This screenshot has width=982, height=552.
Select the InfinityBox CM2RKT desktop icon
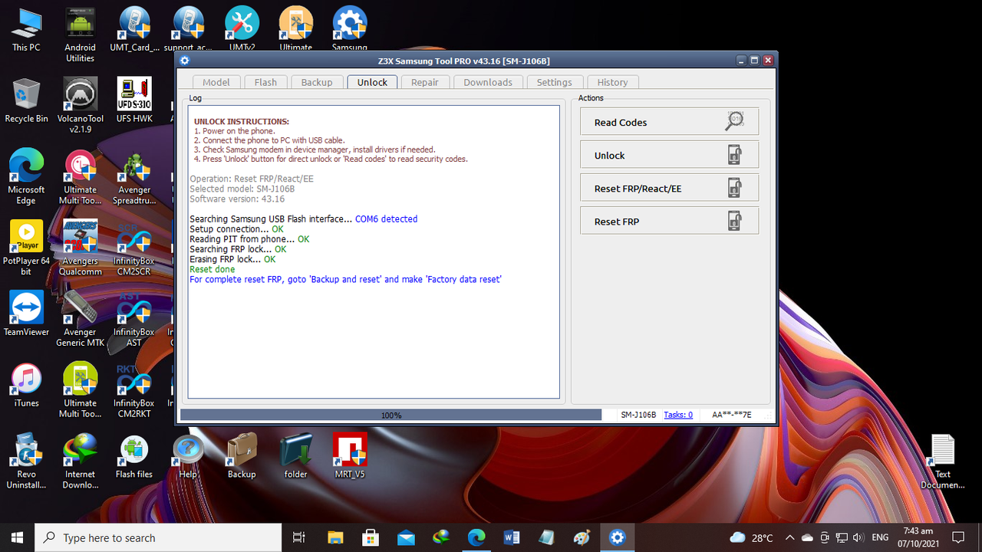pos(134,391)
